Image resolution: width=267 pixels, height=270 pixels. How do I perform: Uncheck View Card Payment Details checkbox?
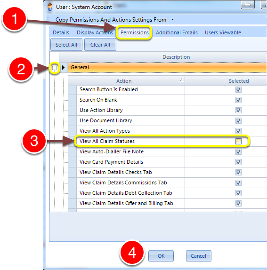(238, 162)
